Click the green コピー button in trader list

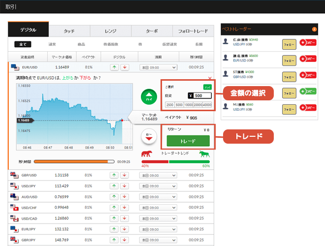tap(308, 91)
